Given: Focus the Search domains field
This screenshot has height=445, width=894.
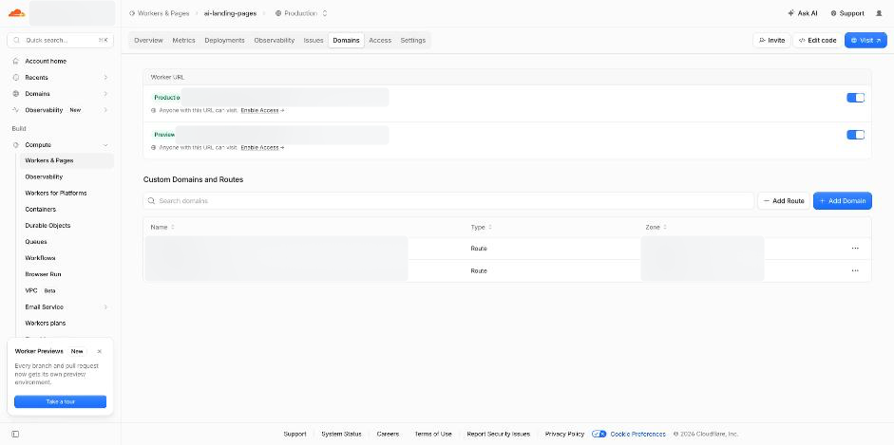Looking at the screenshot, I should click(x=448, y=201).
